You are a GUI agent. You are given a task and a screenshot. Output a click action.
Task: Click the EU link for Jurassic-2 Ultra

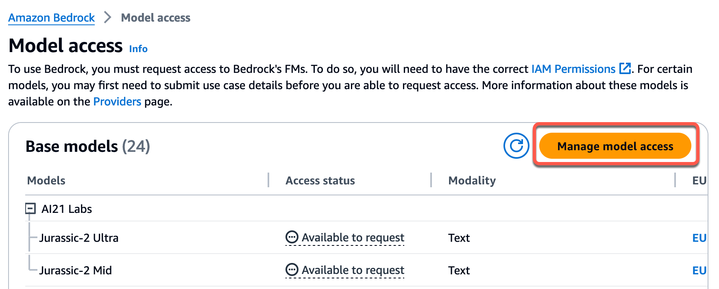click(699, 238)
